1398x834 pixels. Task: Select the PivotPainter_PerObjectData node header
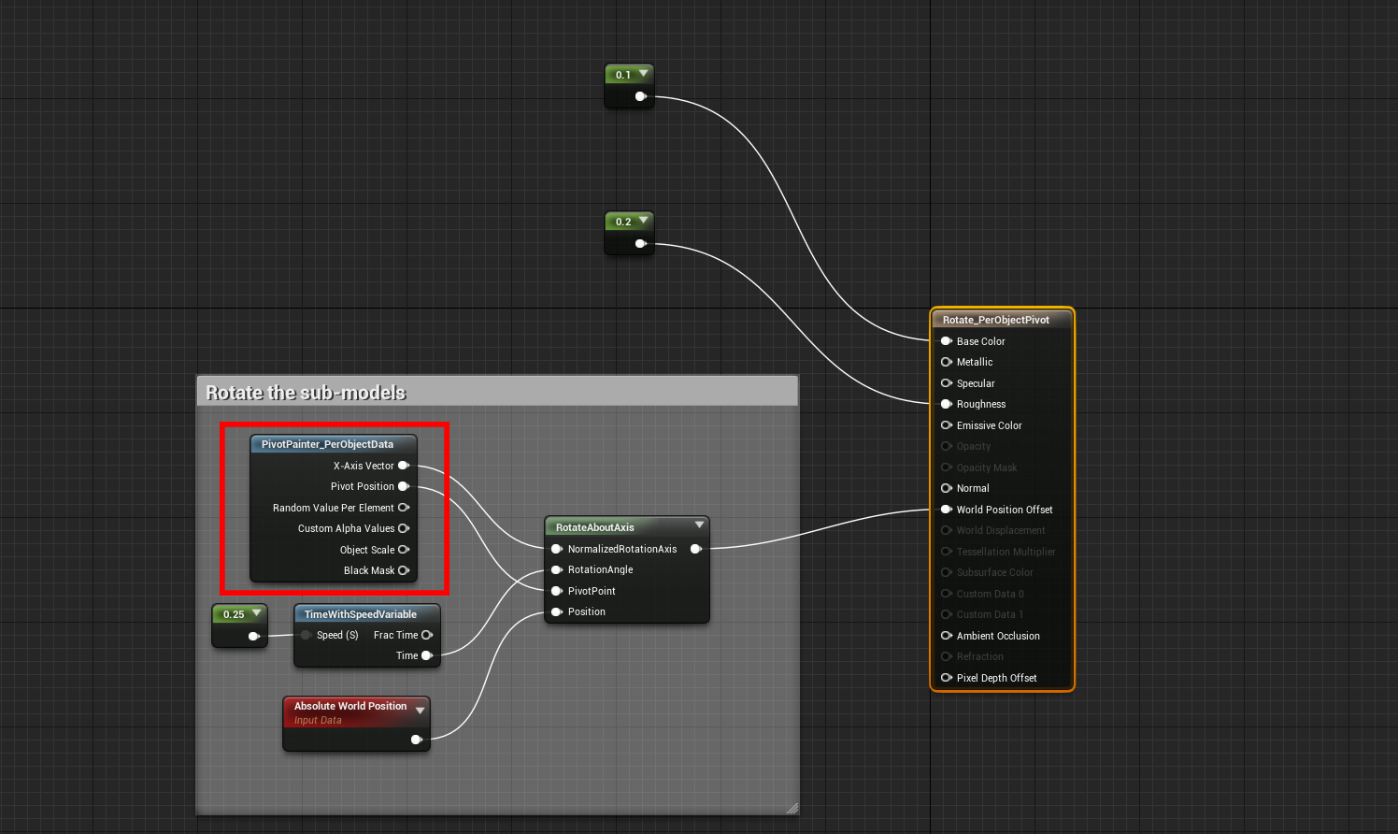(x=327, y=444)
